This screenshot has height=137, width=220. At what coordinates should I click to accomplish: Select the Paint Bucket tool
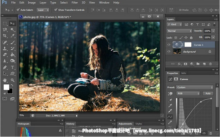[12, 54]
